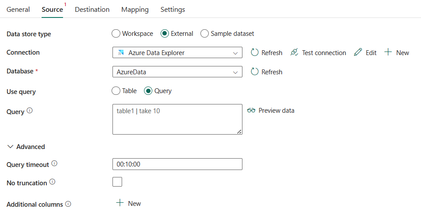The width and height of the screenshot is (421, 222).
Task: Enable the No truncation checkbox
Action: pos(117,182)
